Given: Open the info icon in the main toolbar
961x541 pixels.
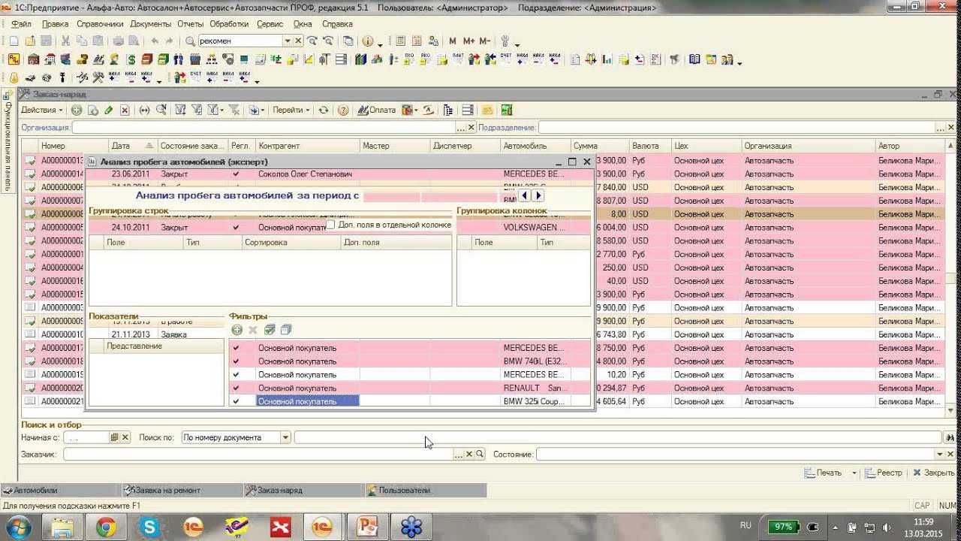Looking at the screenshot, I should coord(368,41).
